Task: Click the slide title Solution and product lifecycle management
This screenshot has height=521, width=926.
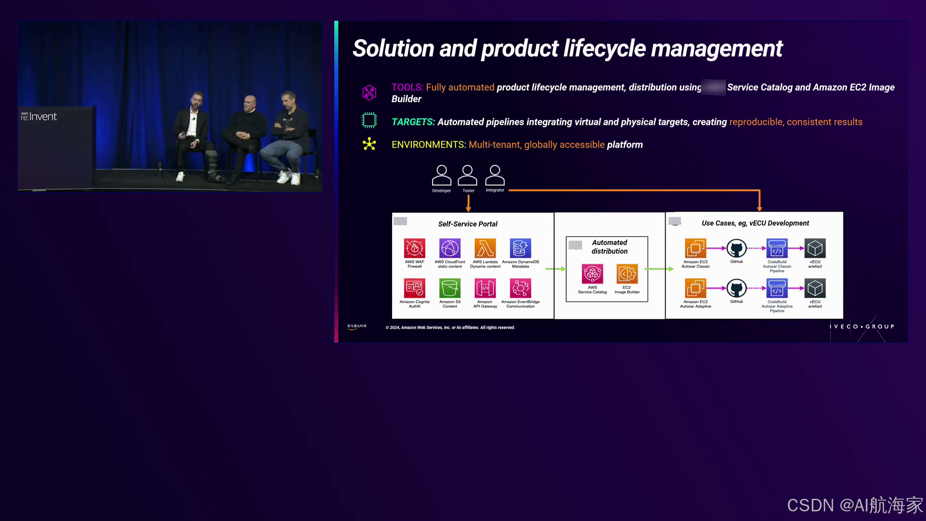Action: pyautogui.click(x=567, y=49)
